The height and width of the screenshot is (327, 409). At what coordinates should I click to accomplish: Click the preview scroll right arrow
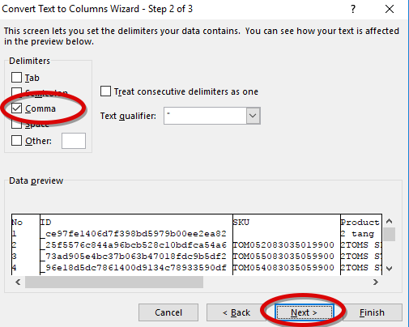(376, 282)
